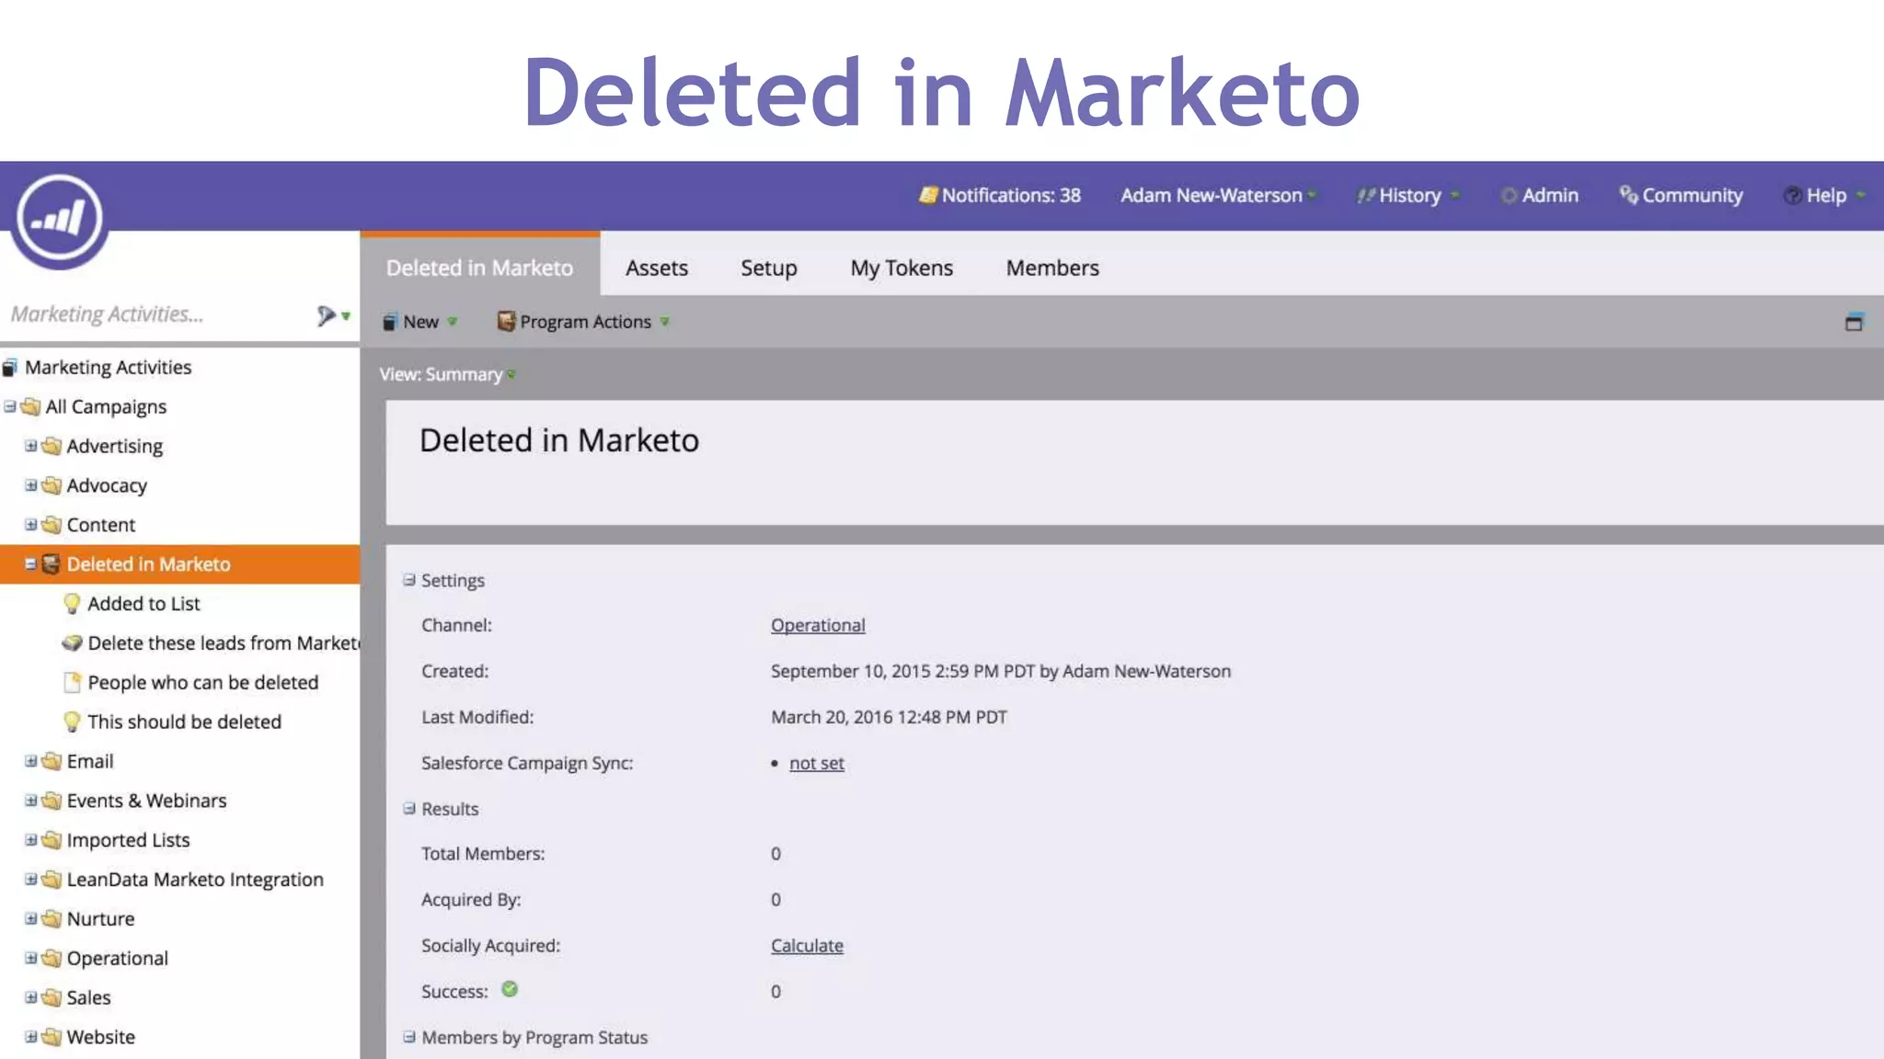Expand the Imported Lists folder
Image resolution: width=1884 pixels, height=1059 pixels.
click(x=30, y=840)
